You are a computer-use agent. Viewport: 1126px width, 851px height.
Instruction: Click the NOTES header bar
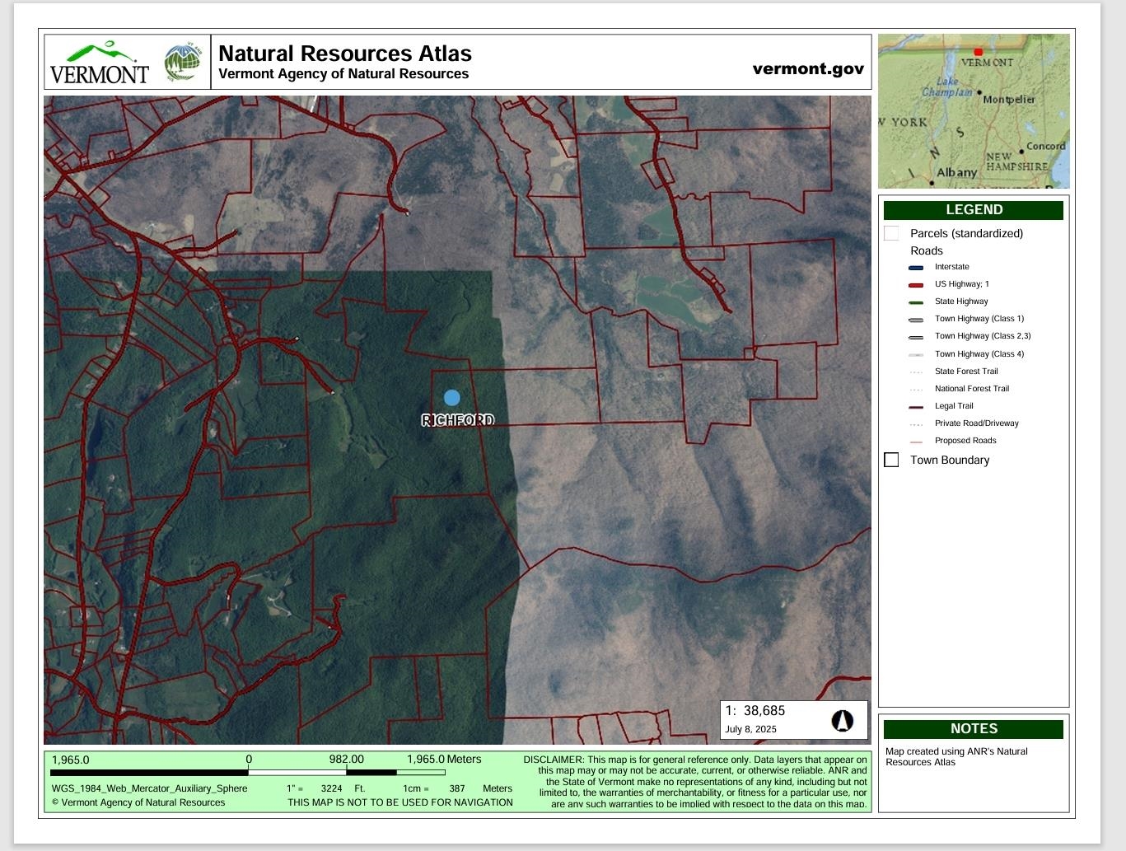point(974,729)
